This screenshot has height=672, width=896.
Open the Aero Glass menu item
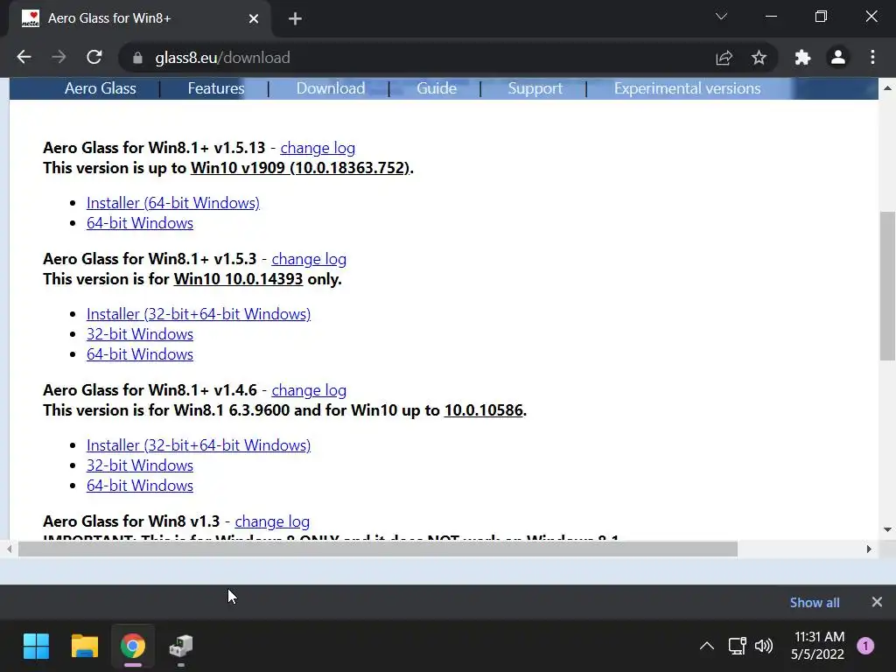[100, 88]
